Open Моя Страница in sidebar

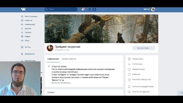(x=31, y=16)
